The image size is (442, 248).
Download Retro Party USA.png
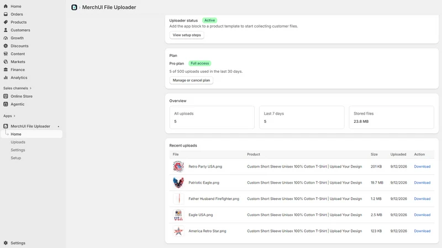[x=422, y=166]
